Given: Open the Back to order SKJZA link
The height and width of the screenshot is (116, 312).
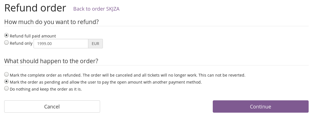Looking at the screenshot, I should (x=96, y=9).
